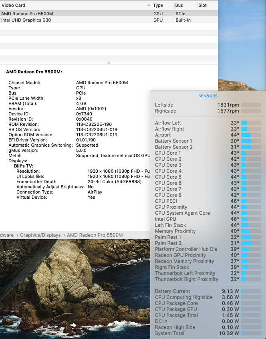The image size is (266, 339).
Task: Click the CPU Core 5 sensor row
Action: click(x=208, y=177)
